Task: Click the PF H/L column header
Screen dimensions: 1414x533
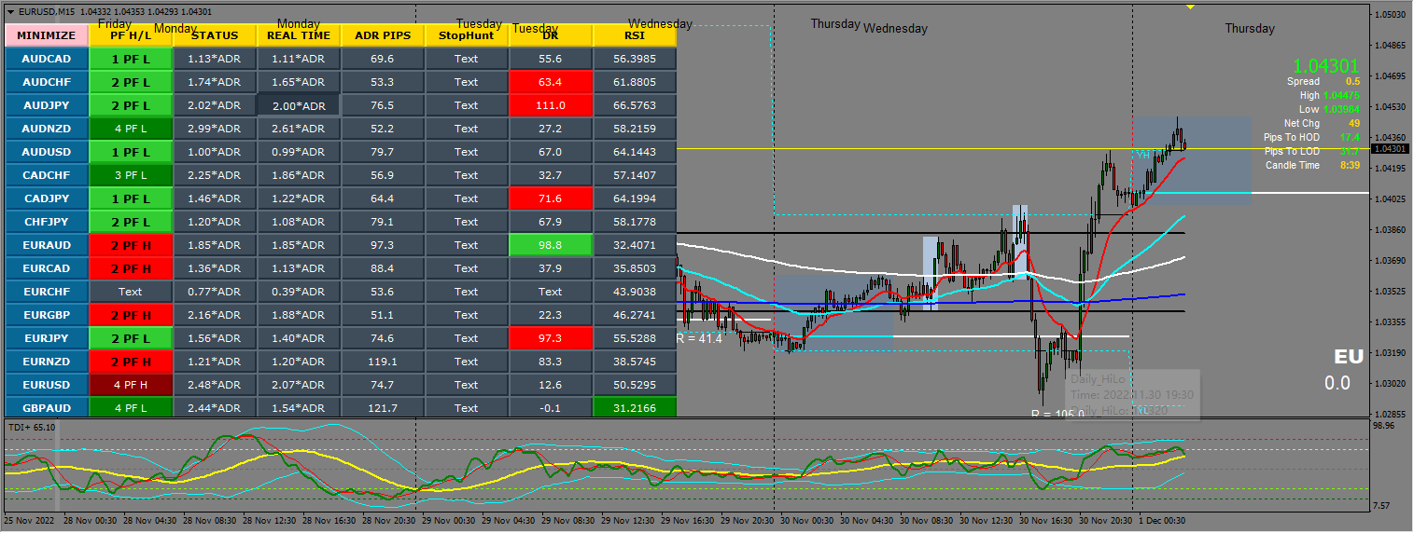Action: (x=131, y=35)
